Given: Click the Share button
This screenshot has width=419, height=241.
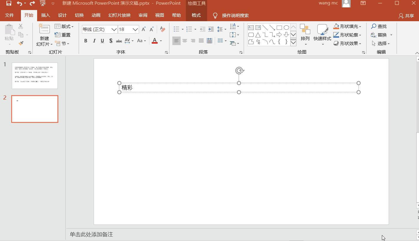Looking at the screenshot, I should [406, 16].
